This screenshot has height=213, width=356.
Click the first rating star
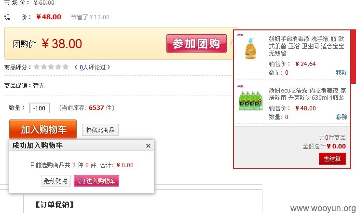[x=37, y=67]
